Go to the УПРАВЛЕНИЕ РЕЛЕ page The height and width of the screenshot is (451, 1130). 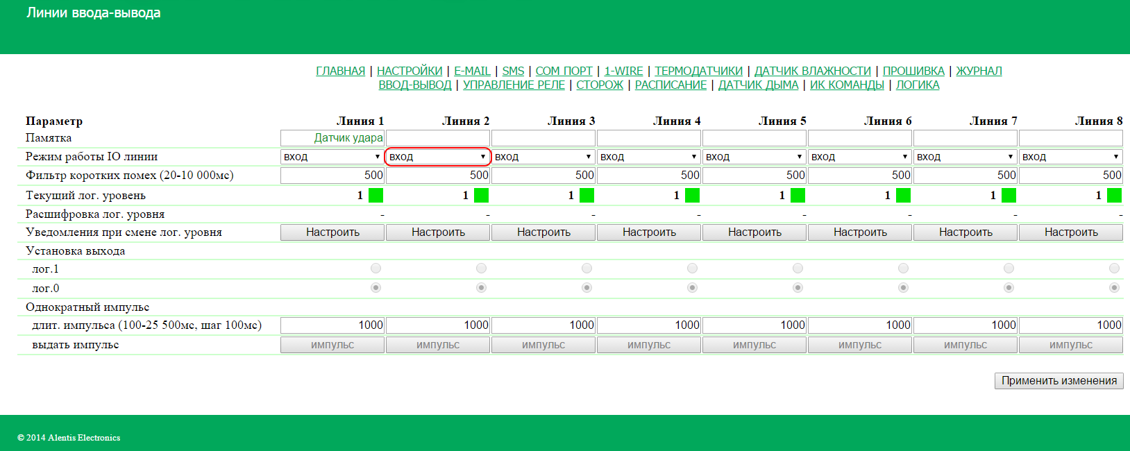[514, 85]
